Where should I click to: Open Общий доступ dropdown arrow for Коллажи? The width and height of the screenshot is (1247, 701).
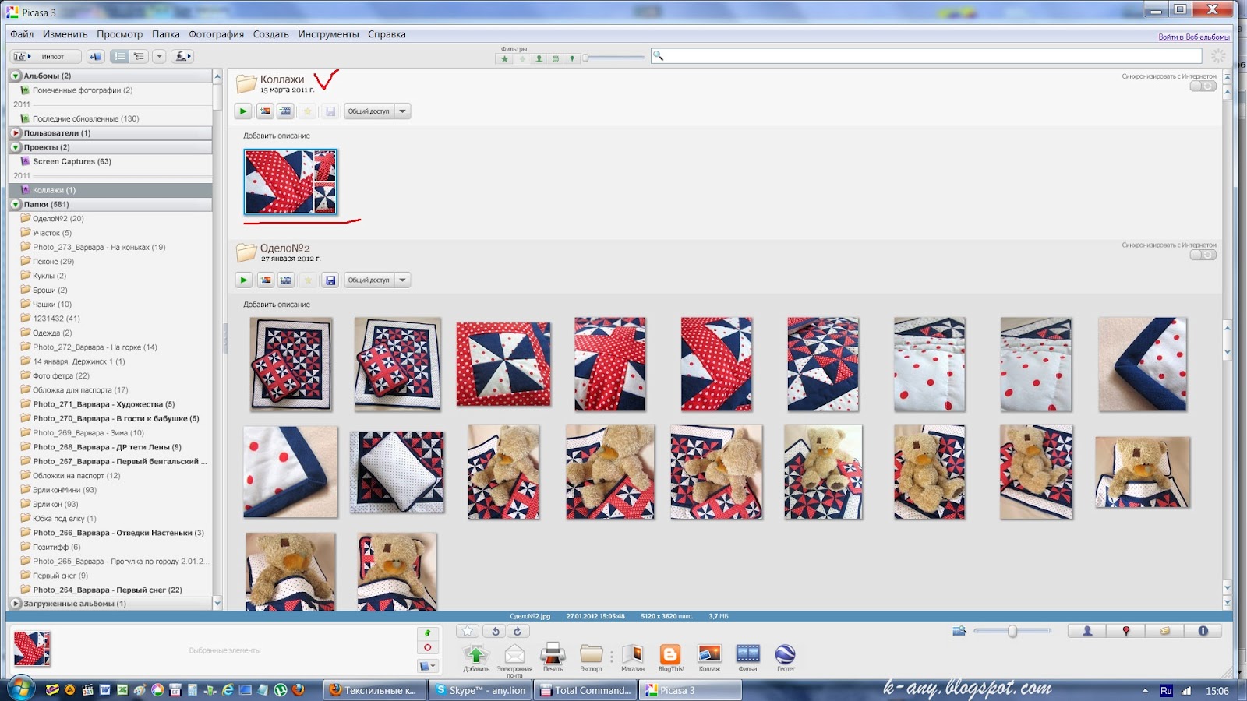(403, 111)
